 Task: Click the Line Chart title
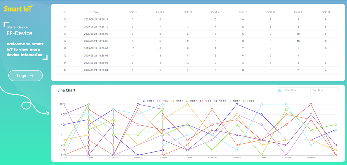66,90
